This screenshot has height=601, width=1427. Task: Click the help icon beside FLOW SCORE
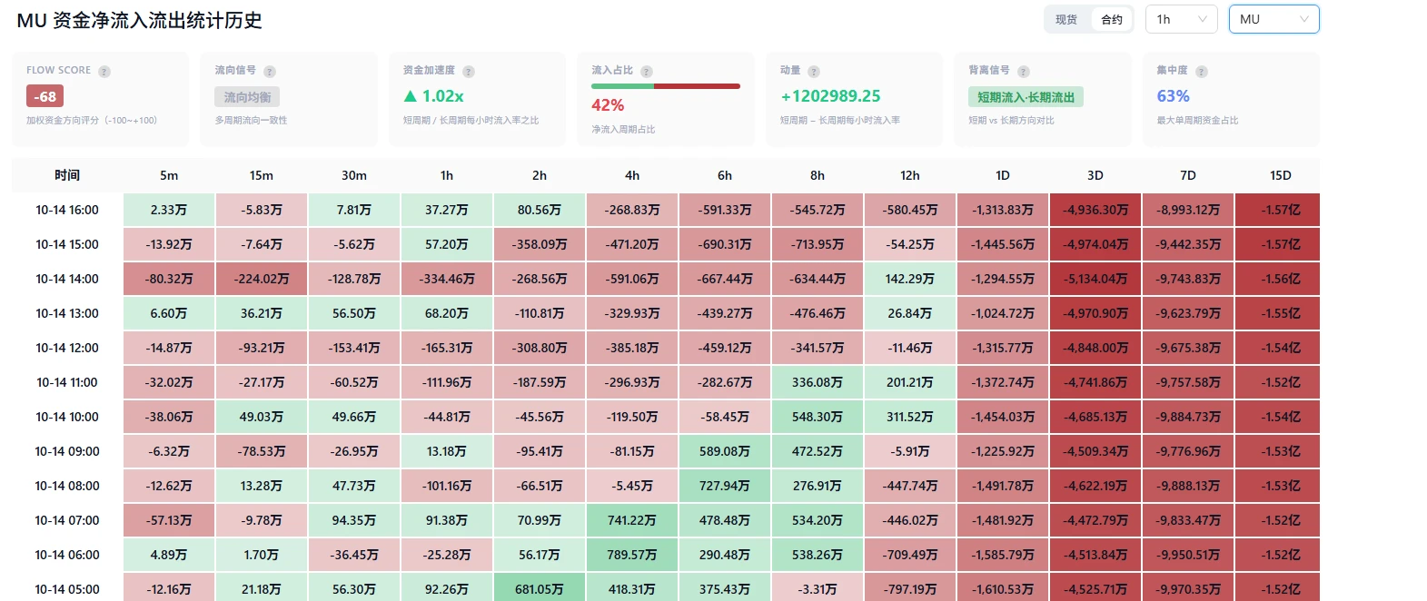pos(104,72)
